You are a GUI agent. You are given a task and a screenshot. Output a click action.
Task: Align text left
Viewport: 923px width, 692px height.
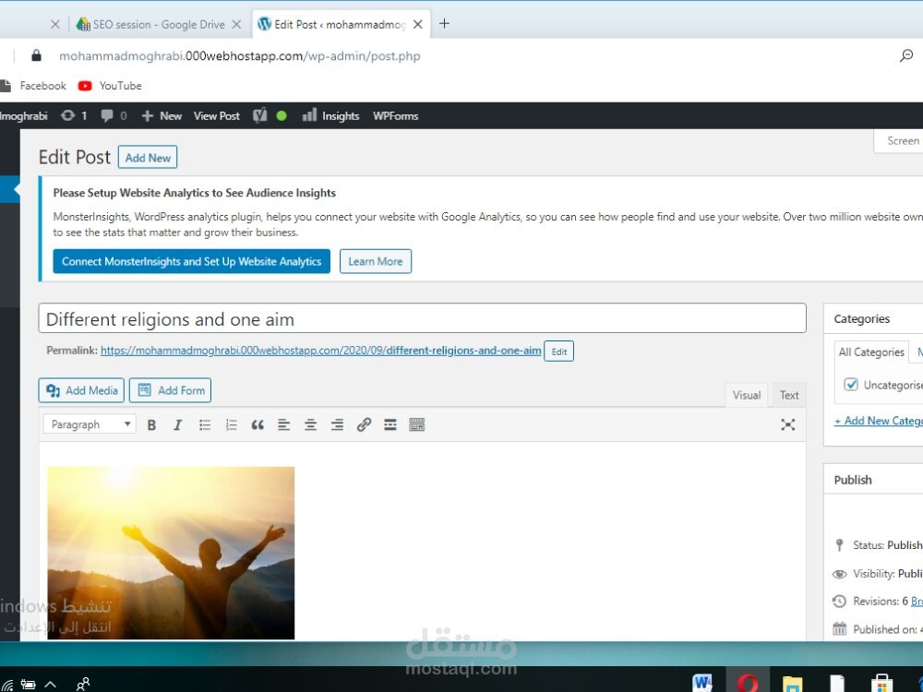283,424
